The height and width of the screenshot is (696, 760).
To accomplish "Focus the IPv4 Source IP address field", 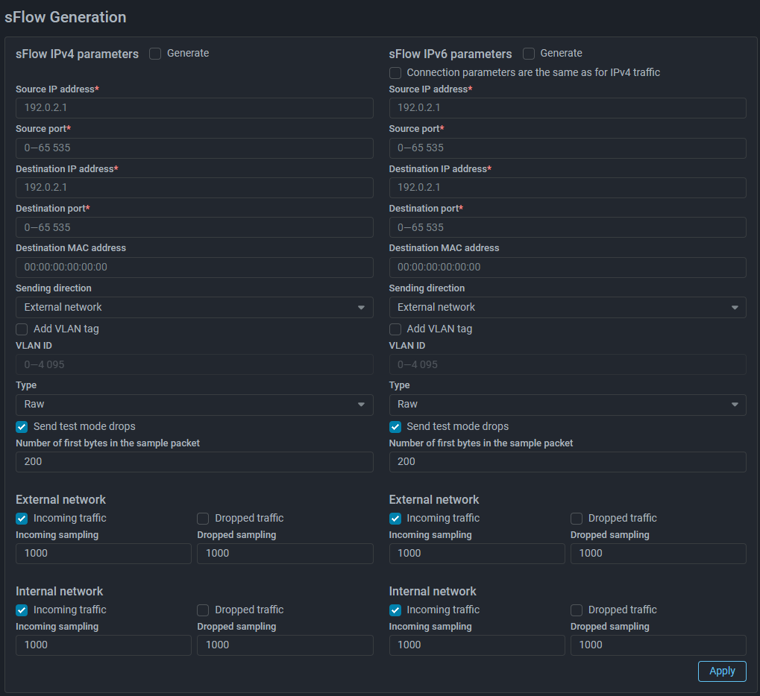I will point(194,108).
